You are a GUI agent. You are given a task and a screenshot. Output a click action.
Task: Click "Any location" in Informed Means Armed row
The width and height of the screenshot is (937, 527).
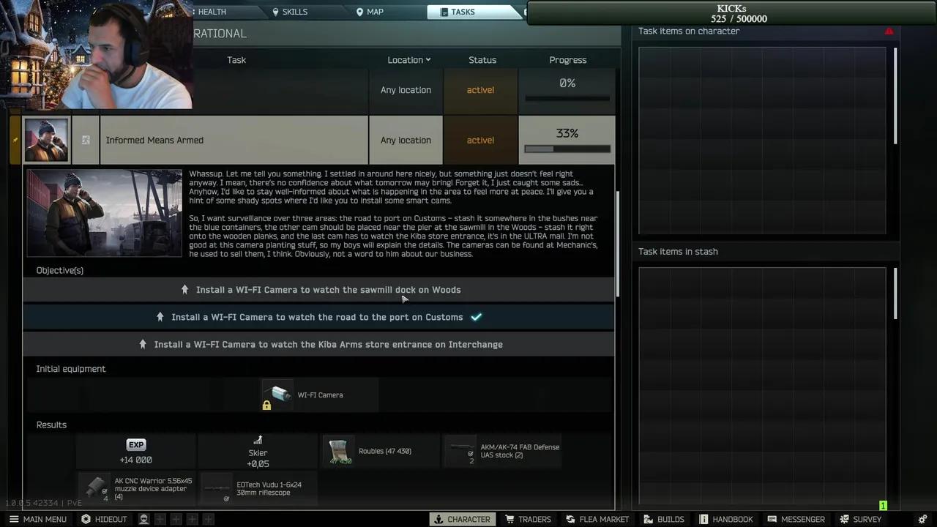[406, 140]
